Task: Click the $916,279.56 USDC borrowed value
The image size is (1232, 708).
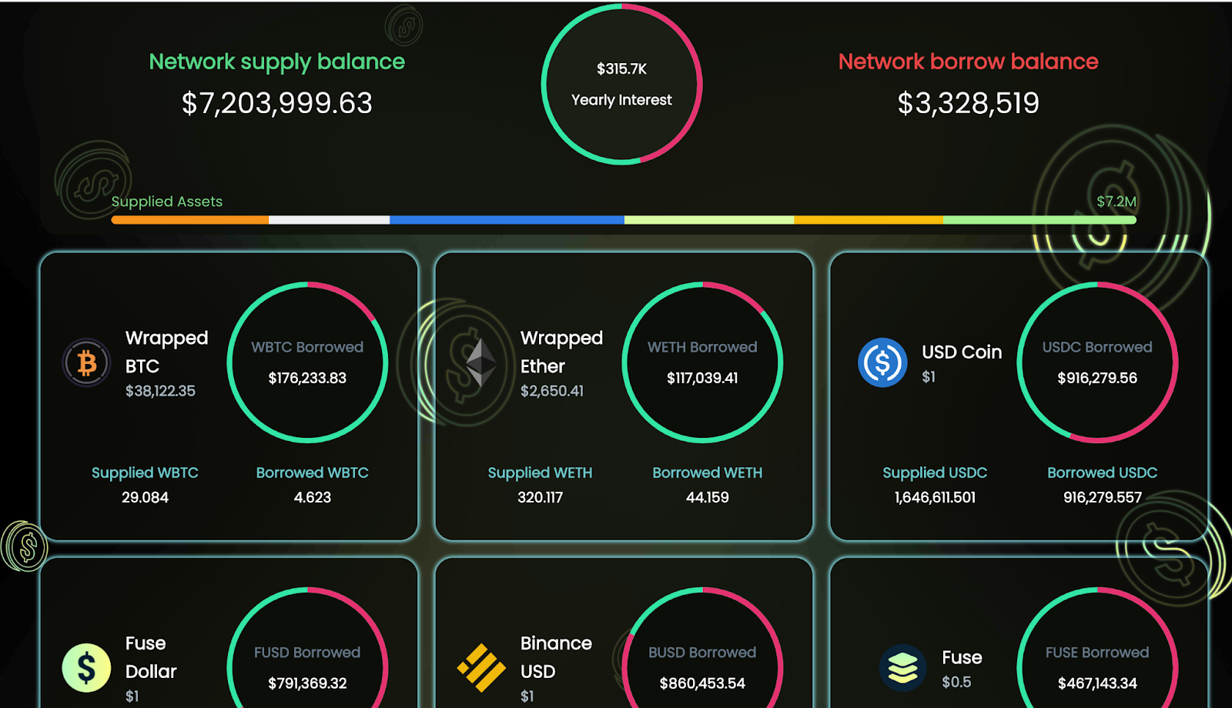Action: pos(1097,378)
